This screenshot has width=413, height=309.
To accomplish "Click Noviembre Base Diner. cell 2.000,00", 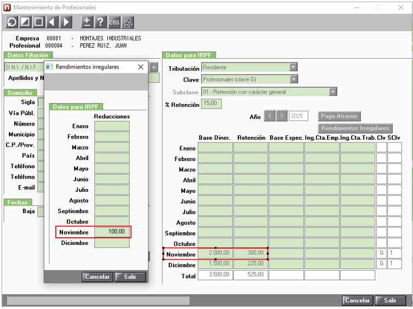I will [x=215, y=253].
